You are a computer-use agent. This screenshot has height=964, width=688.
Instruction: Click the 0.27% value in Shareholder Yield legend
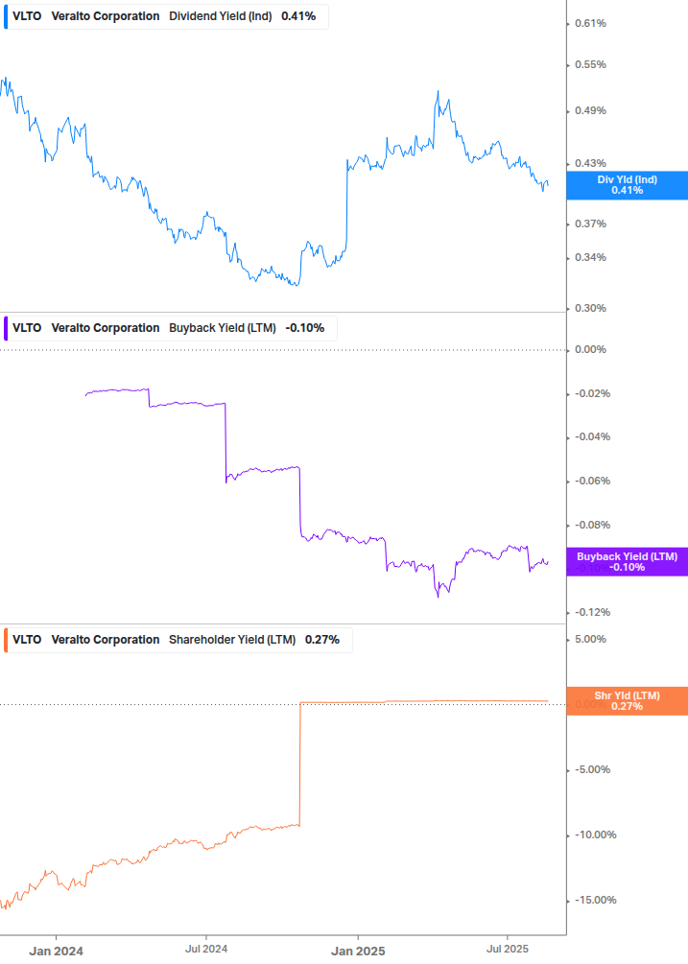pyautogui.click(x=322, y=640)
